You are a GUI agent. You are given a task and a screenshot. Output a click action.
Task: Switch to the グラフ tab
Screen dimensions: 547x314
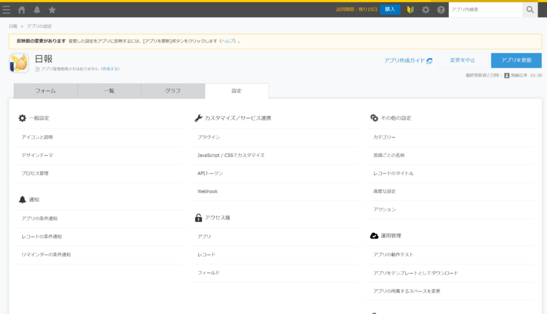pos(172,91)
